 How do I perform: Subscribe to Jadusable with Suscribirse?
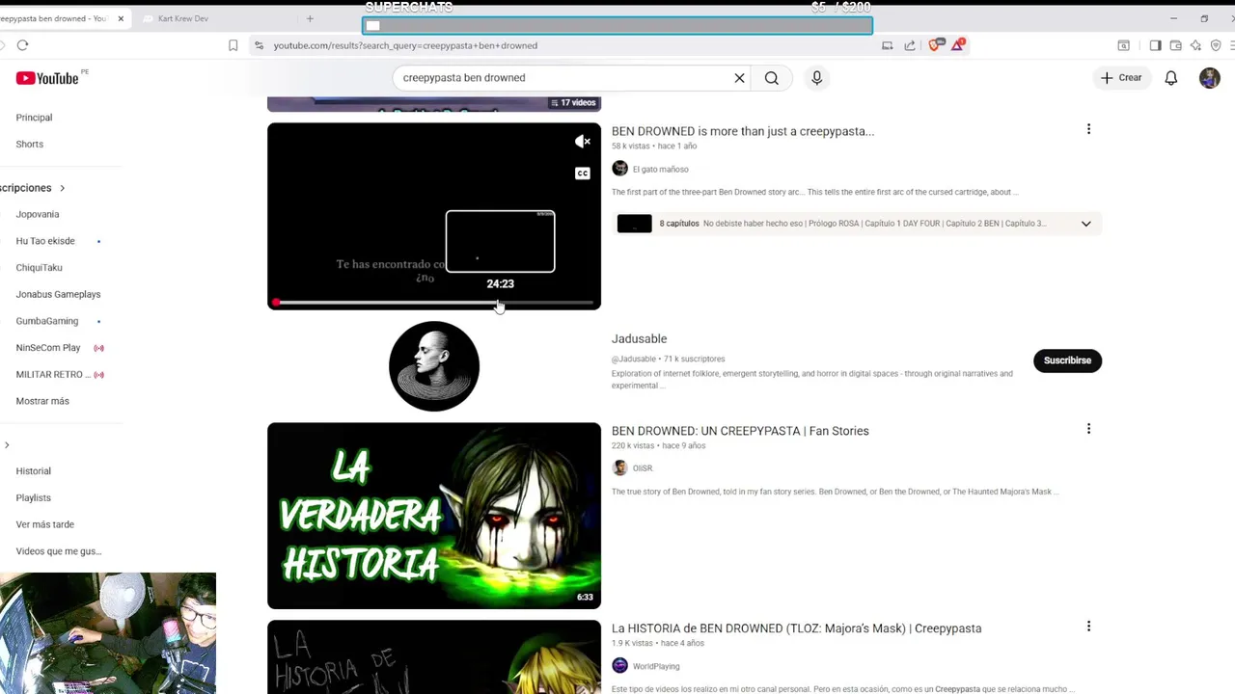click(1067, 360)
